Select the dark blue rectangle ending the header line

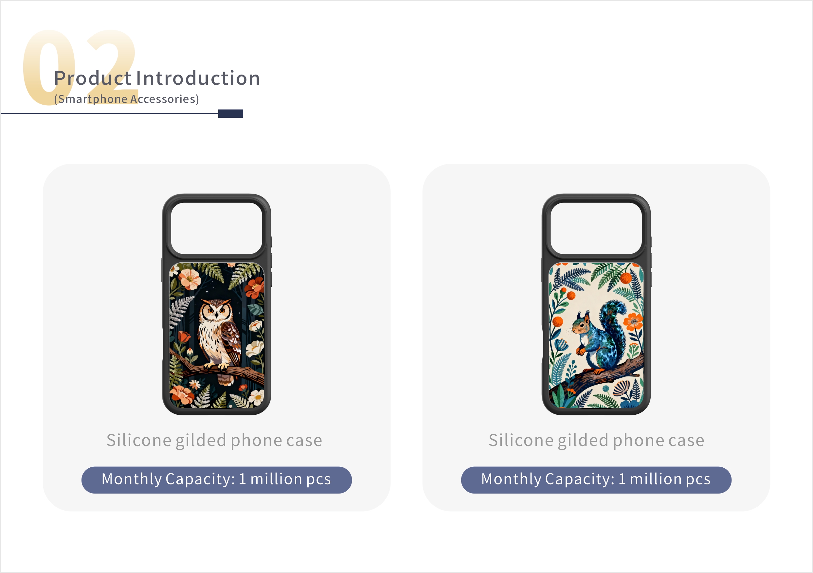coord(230,113)
